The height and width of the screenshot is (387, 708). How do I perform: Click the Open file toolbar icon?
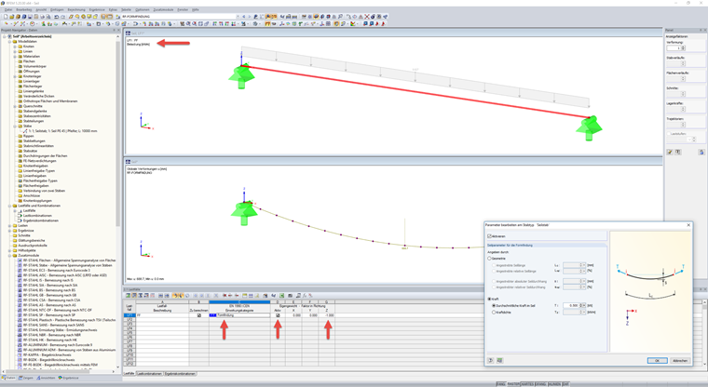point(12,17)
